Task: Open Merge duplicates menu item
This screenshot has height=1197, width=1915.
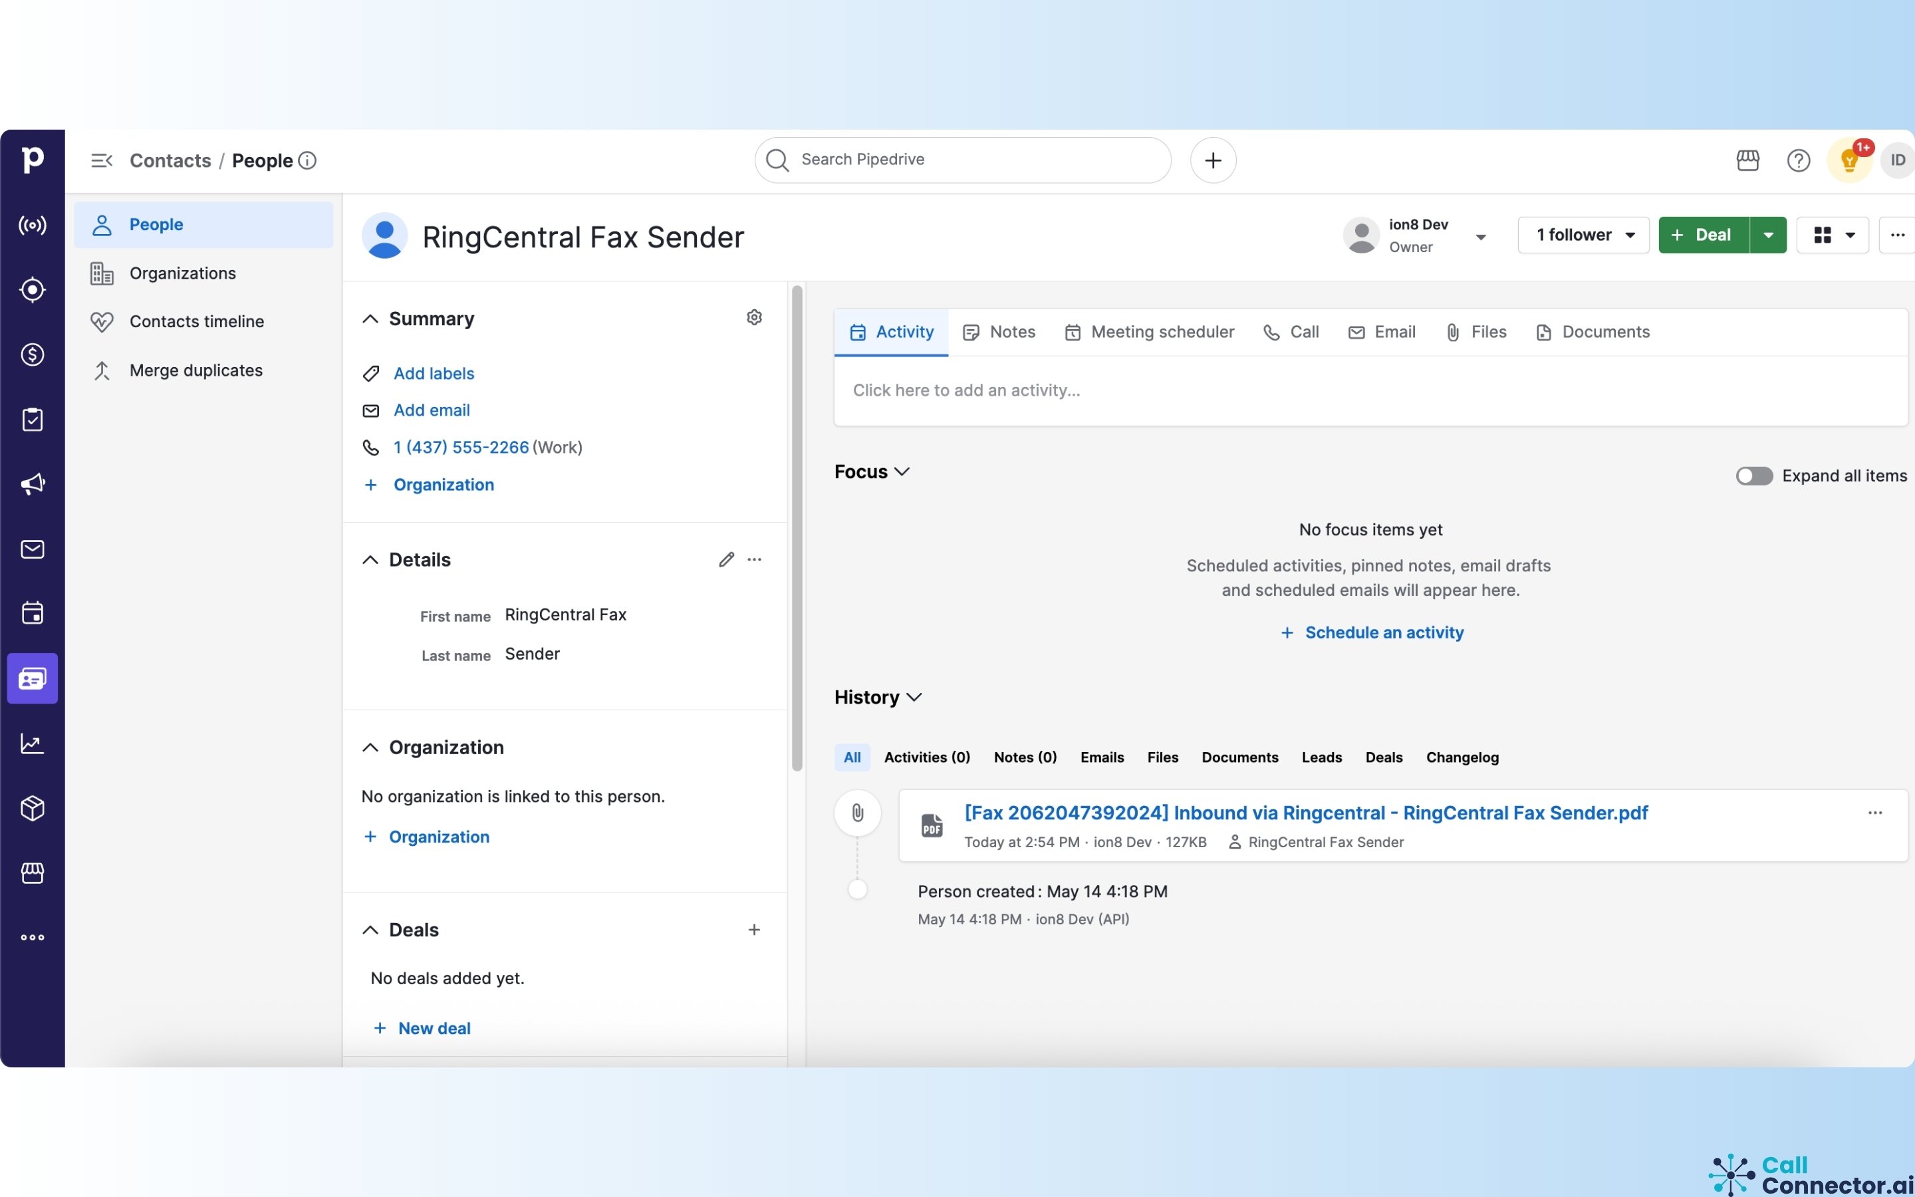Action: (x=203, y=370)
